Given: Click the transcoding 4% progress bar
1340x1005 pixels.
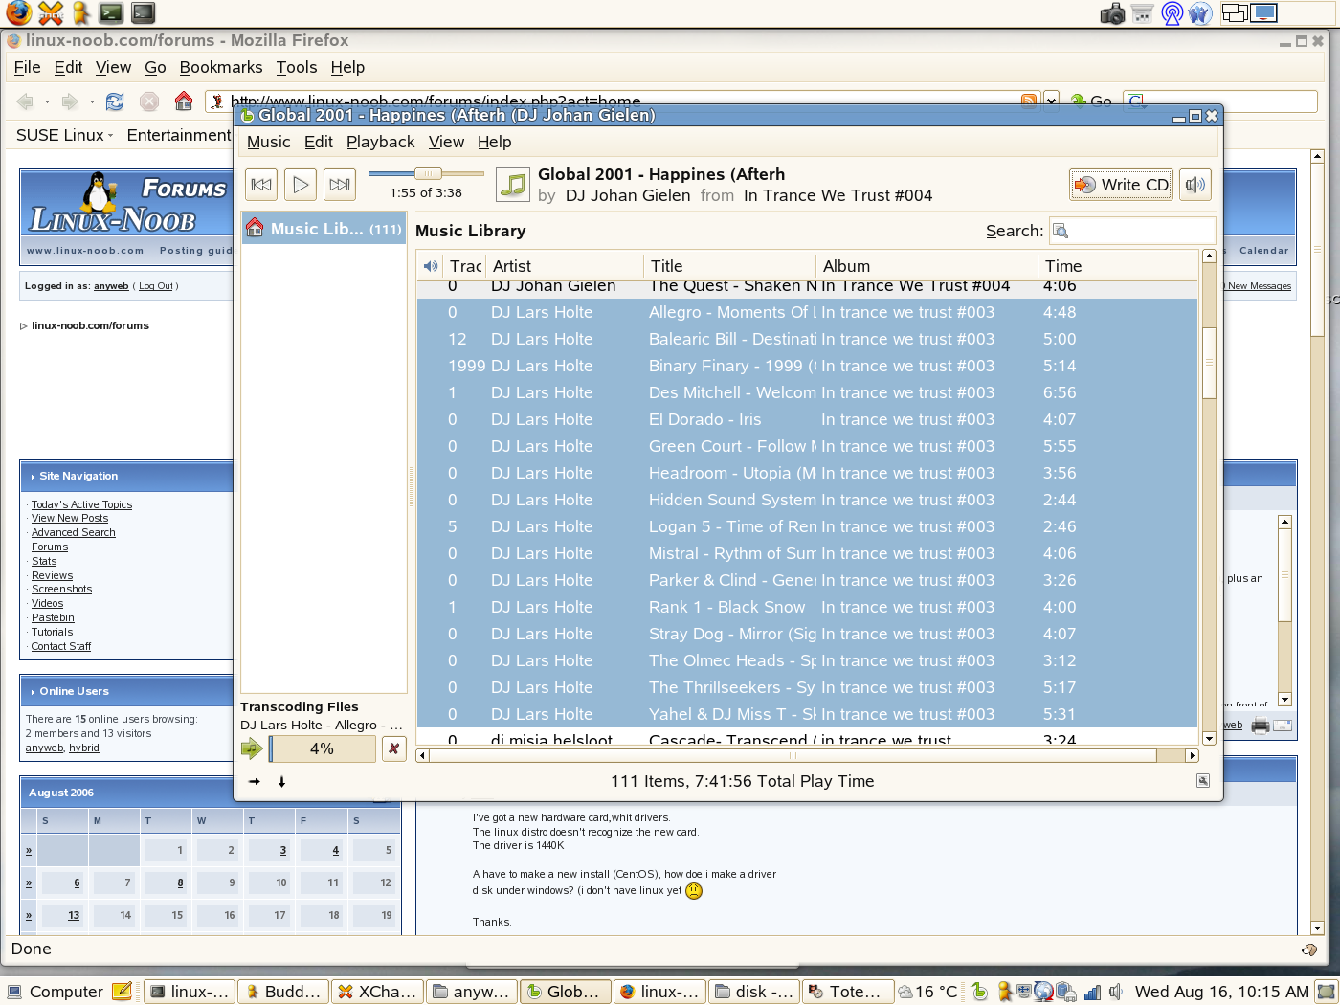Looking at the screenshot, I should (323, 748).
